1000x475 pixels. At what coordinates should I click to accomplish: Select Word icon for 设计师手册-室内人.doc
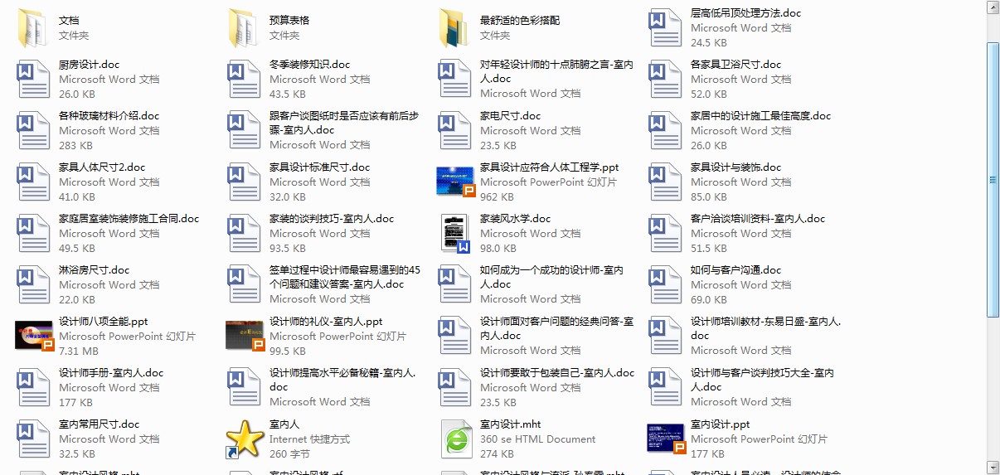click(34, 388)
